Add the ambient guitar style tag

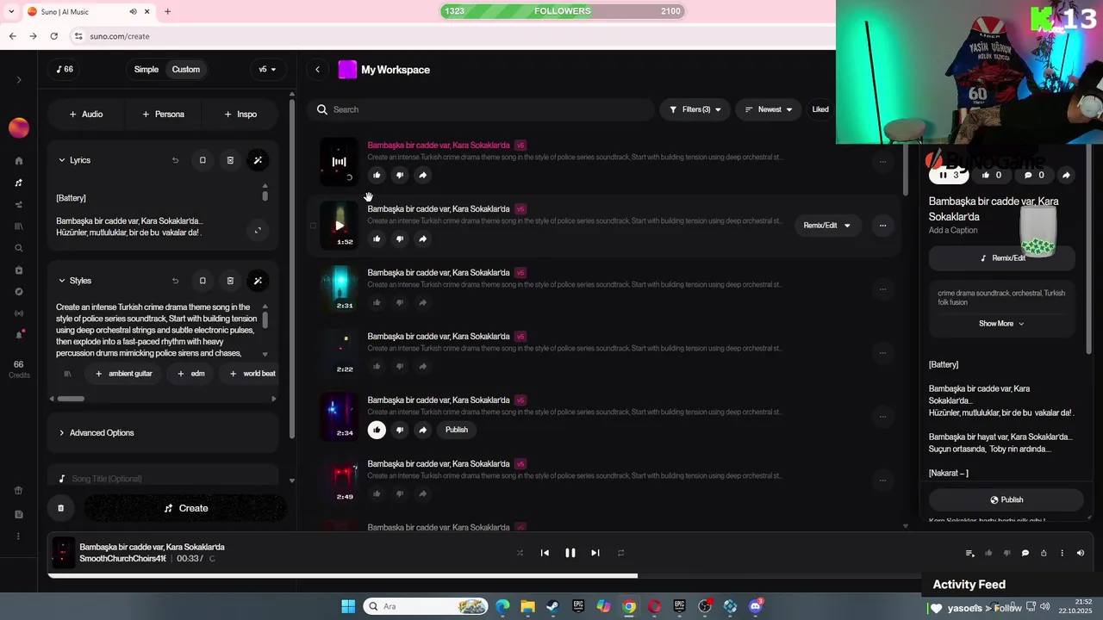click(x=123, y=374)
